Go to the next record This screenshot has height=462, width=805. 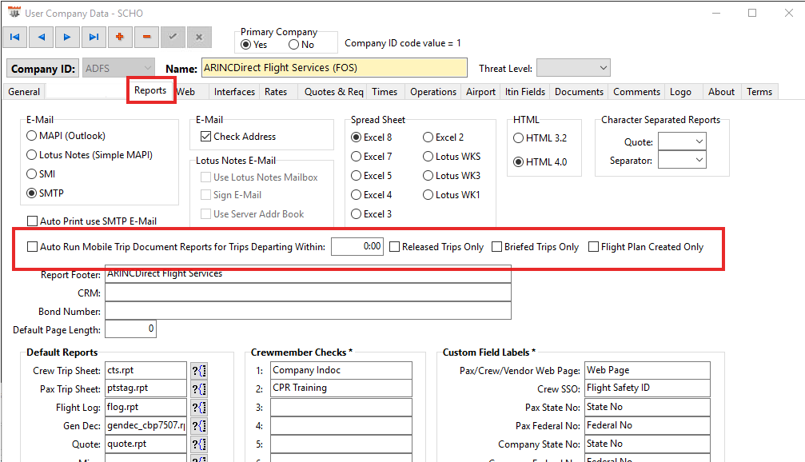tap(67, 37)
